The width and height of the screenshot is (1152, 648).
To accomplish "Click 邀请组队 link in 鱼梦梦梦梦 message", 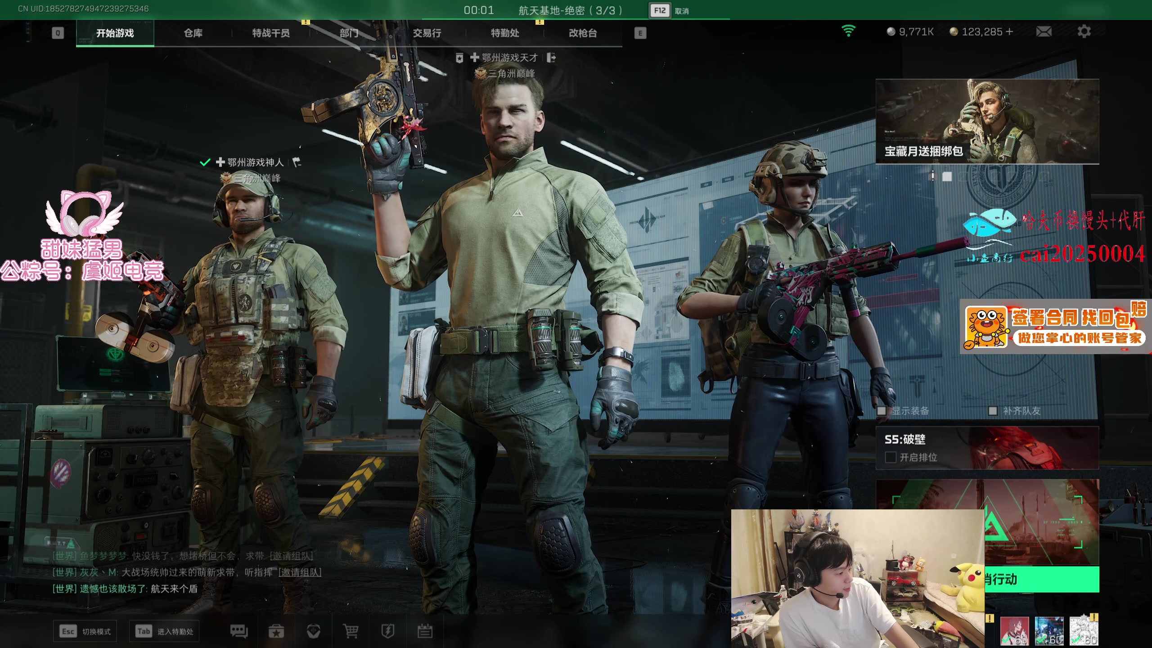I will pyautogui.click(x=291, y=556).
